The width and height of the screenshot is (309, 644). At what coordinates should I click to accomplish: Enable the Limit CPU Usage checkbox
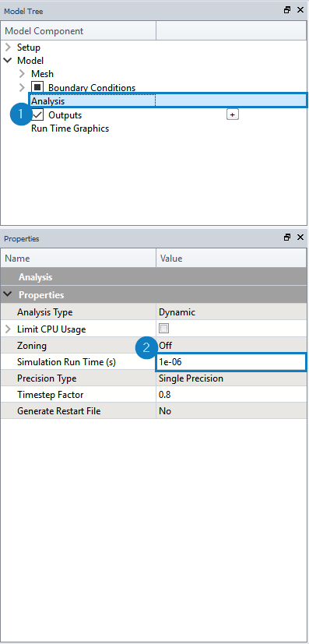164,329
